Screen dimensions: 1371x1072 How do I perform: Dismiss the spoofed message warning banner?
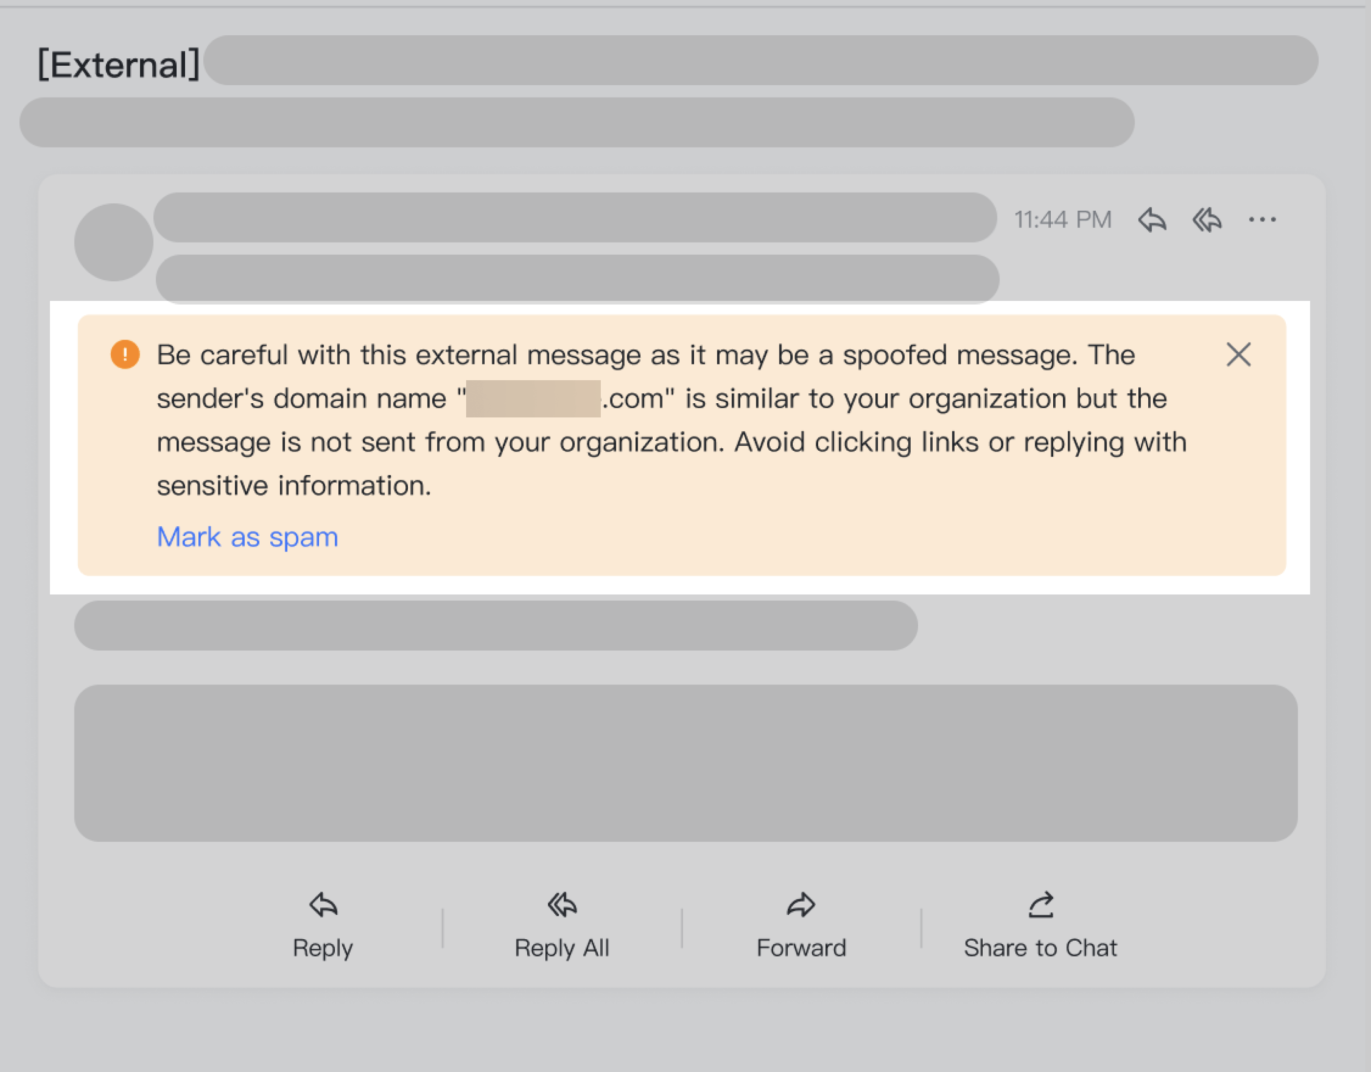coord(1238,355)
